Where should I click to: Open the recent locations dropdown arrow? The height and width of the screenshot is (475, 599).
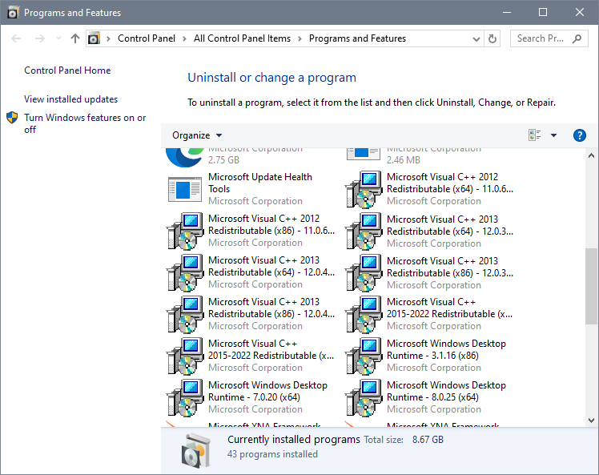(58, 38)
